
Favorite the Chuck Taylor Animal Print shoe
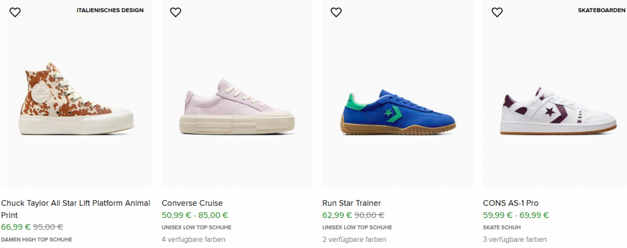[x=15, y=12]
